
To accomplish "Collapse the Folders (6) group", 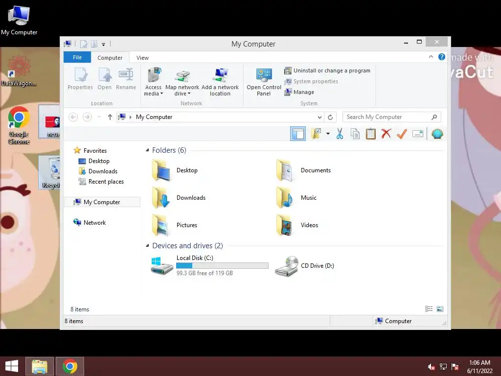I will [x=147, y=150].
